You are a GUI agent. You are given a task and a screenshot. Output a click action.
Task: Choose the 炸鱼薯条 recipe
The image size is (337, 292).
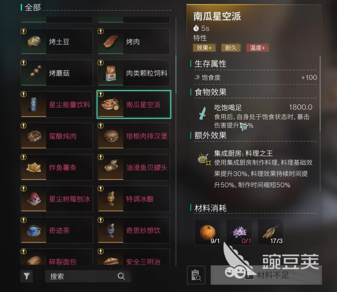[56, 167]
